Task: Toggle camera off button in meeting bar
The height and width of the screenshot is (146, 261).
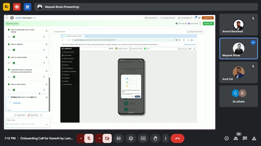Action: [107, 139]
